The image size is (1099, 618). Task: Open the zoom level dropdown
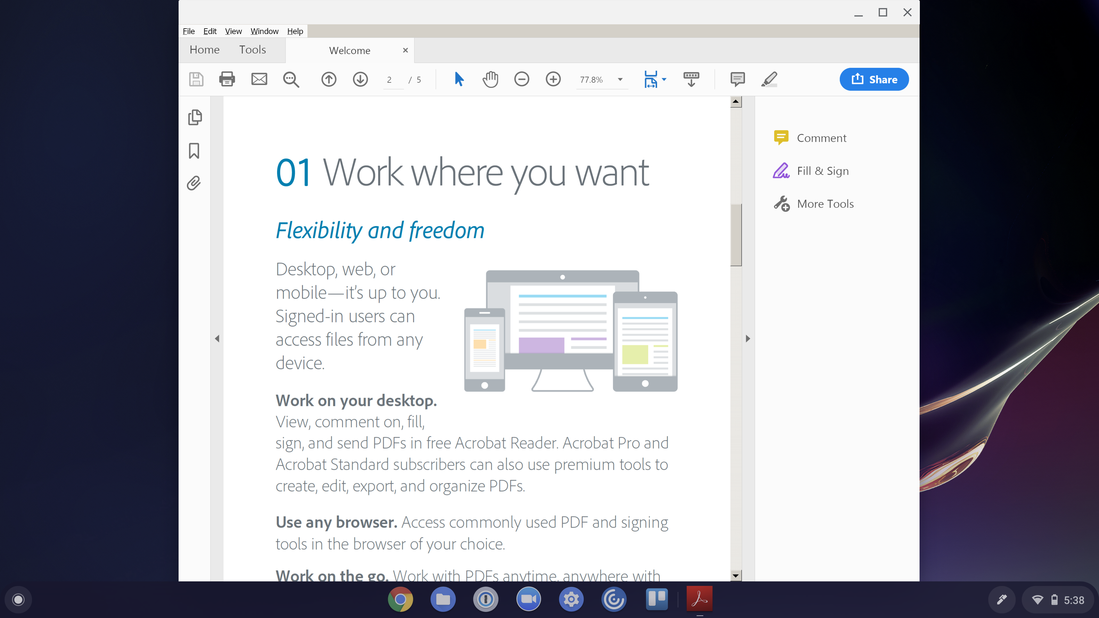[620, 80]
